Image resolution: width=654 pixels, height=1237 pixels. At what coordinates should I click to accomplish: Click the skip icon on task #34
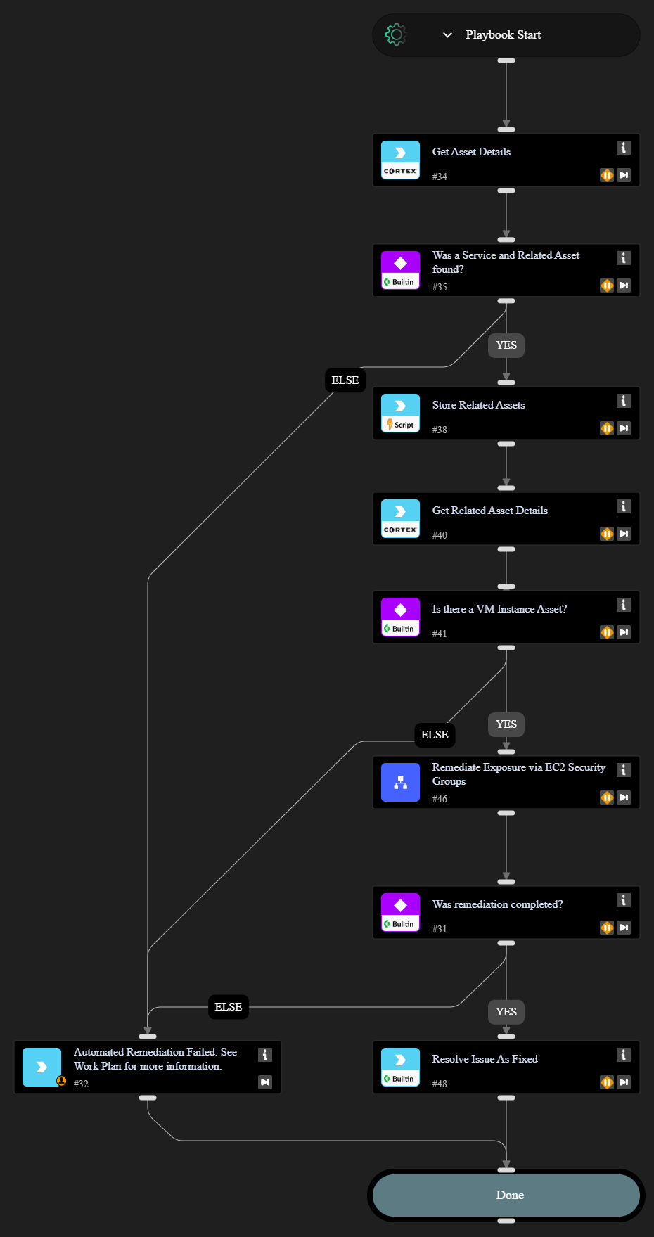coord(624,175)
